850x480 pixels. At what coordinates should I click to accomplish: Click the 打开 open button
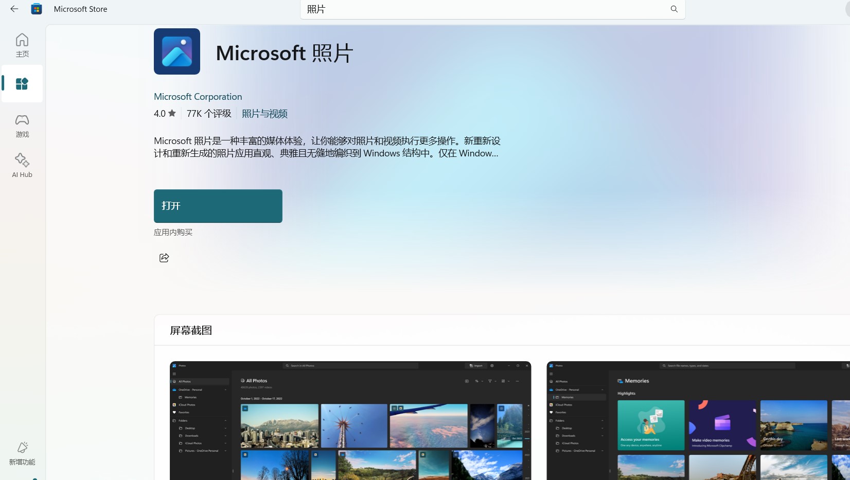(218, 206)
